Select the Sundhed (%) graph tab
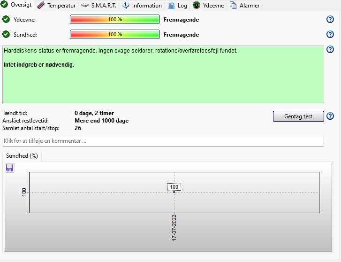 [22, 156]
